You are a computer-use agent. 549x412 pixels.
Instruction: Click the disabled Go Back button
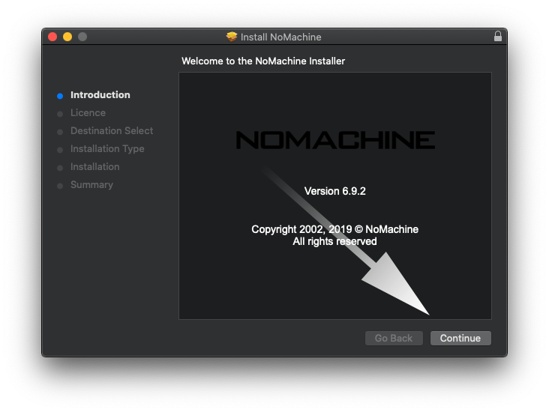pos(394,338)
